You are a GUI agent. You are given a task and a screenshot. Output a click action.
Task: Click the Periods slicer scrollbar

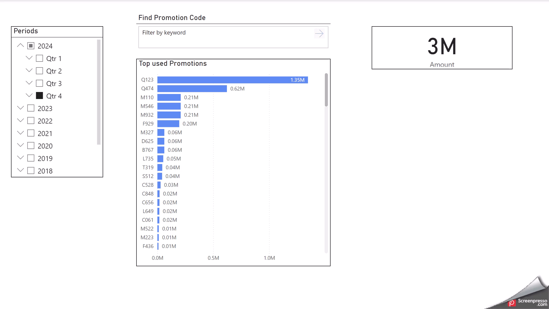[x=99, y=92]
